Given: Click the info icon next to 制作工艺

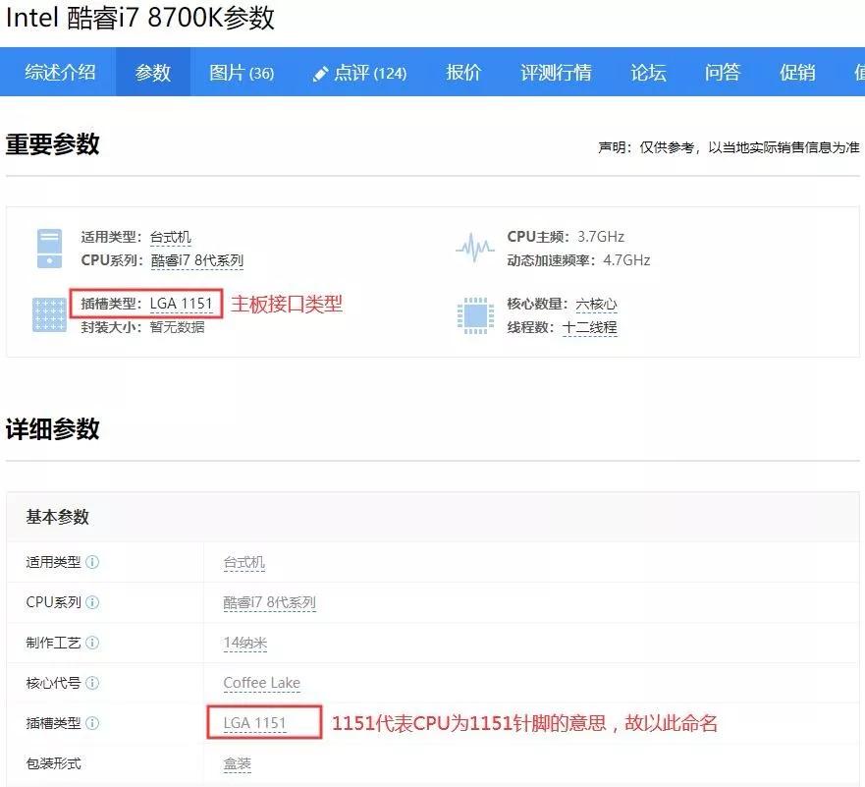Looking at the screenshot, I should pyautogui.click(x=93, y=643).
